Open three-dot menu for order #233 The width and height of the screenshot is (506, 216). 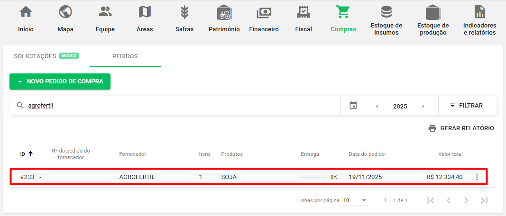[477, 177]
